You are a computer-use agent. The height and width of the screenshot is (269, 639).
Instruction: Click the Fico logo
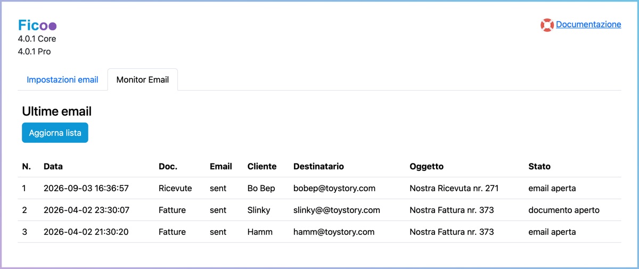click(x=37, y=25)
